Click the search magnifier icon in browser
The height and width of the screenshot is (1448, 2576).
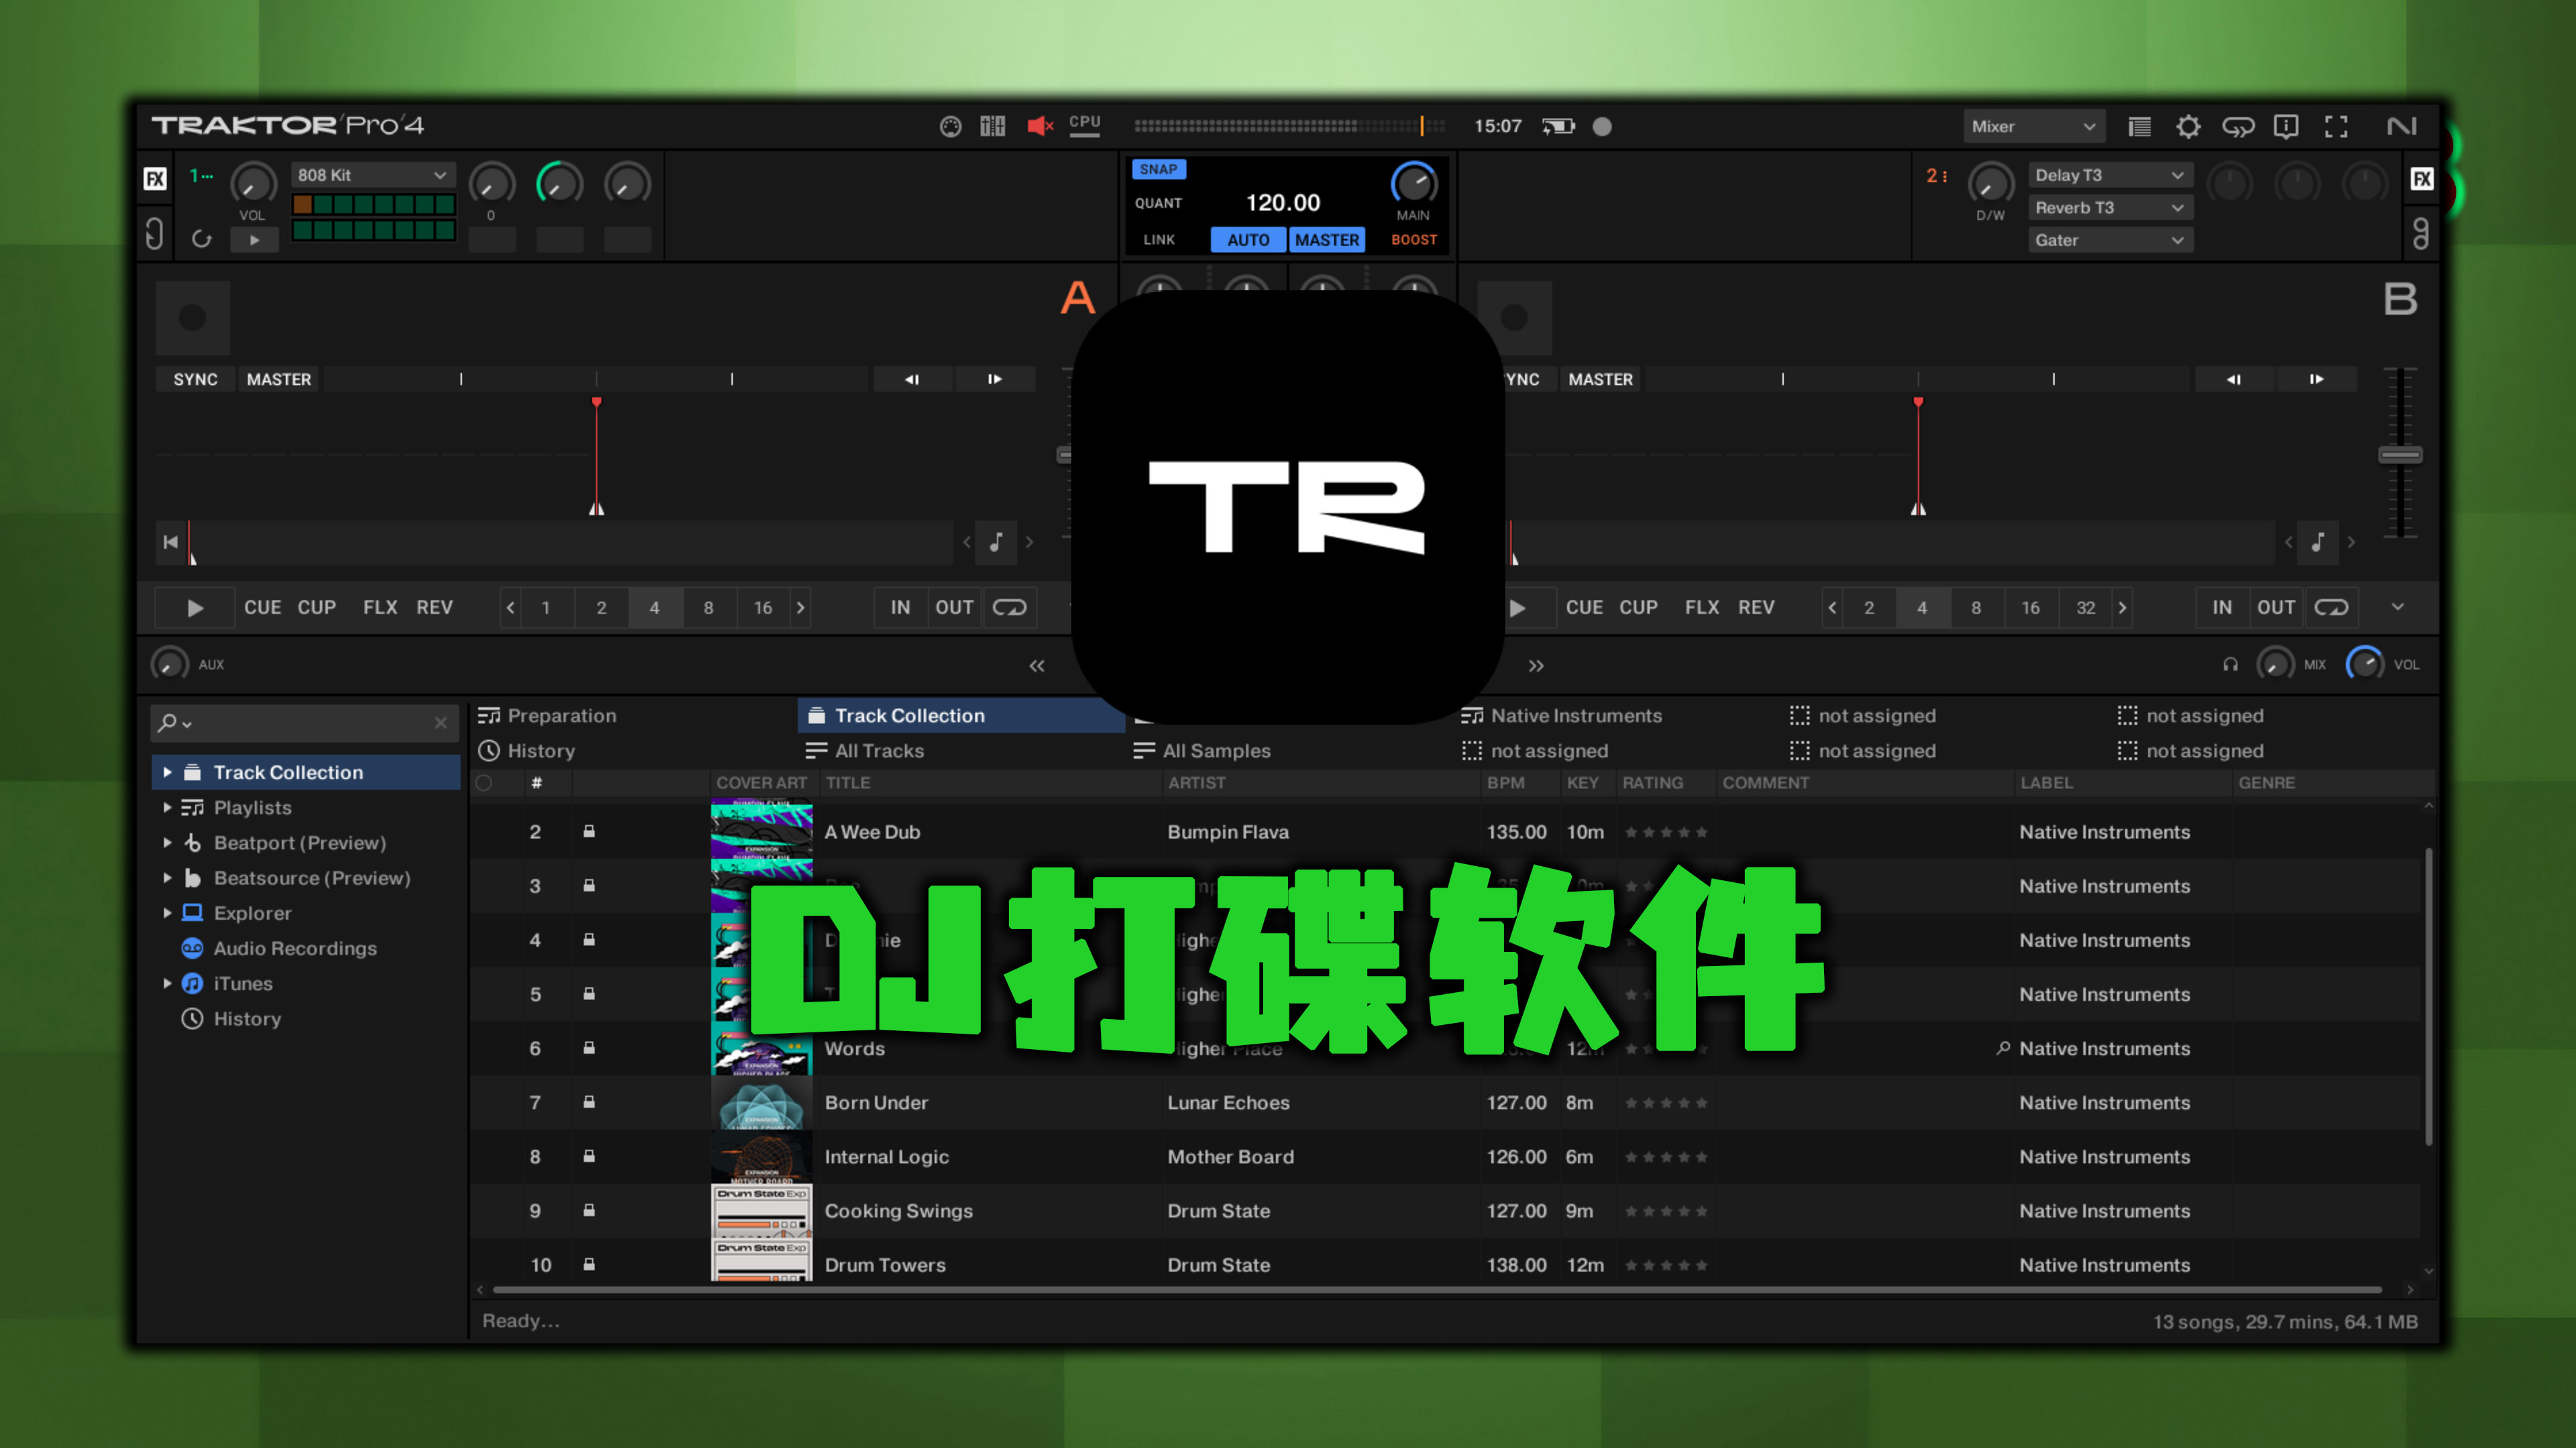[x=168, y=723]
